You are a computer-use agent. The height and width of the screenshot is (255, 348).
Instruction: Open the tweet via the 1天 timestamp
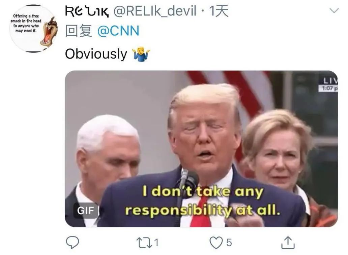[x=219, y=11]
